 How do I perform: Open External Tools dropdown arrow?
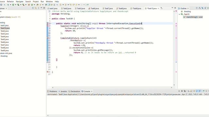point(26,5)
